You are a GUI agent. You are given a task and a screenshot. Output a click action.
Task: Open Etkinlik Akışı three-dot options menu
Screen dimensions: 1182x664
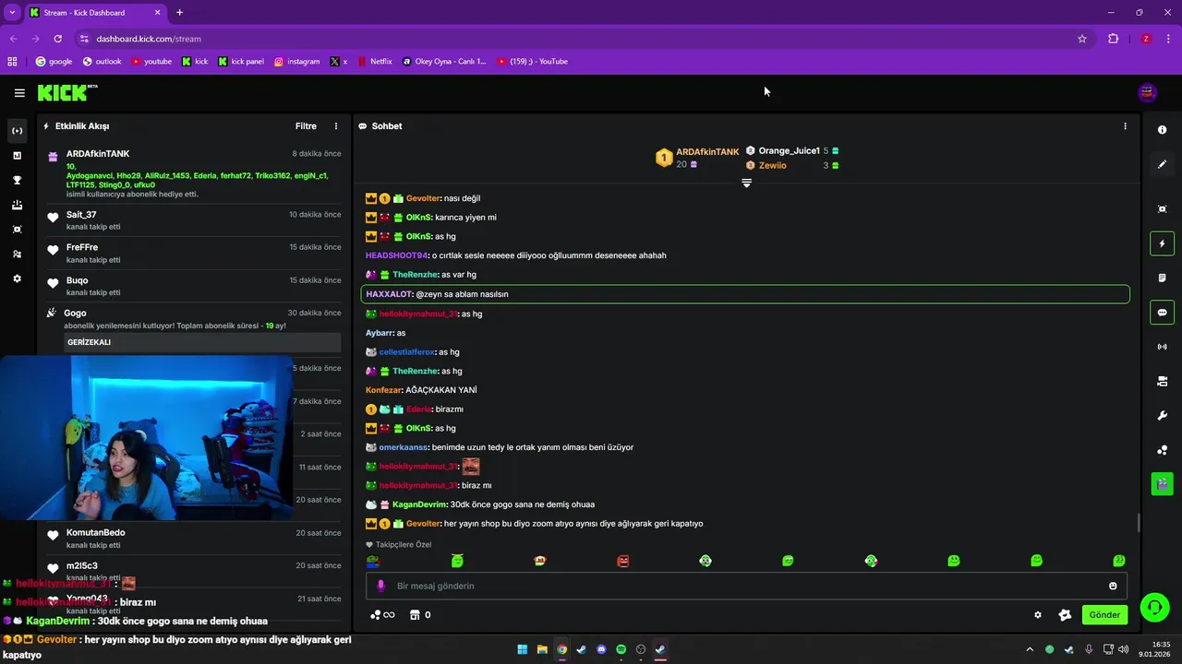click(336, 126)
